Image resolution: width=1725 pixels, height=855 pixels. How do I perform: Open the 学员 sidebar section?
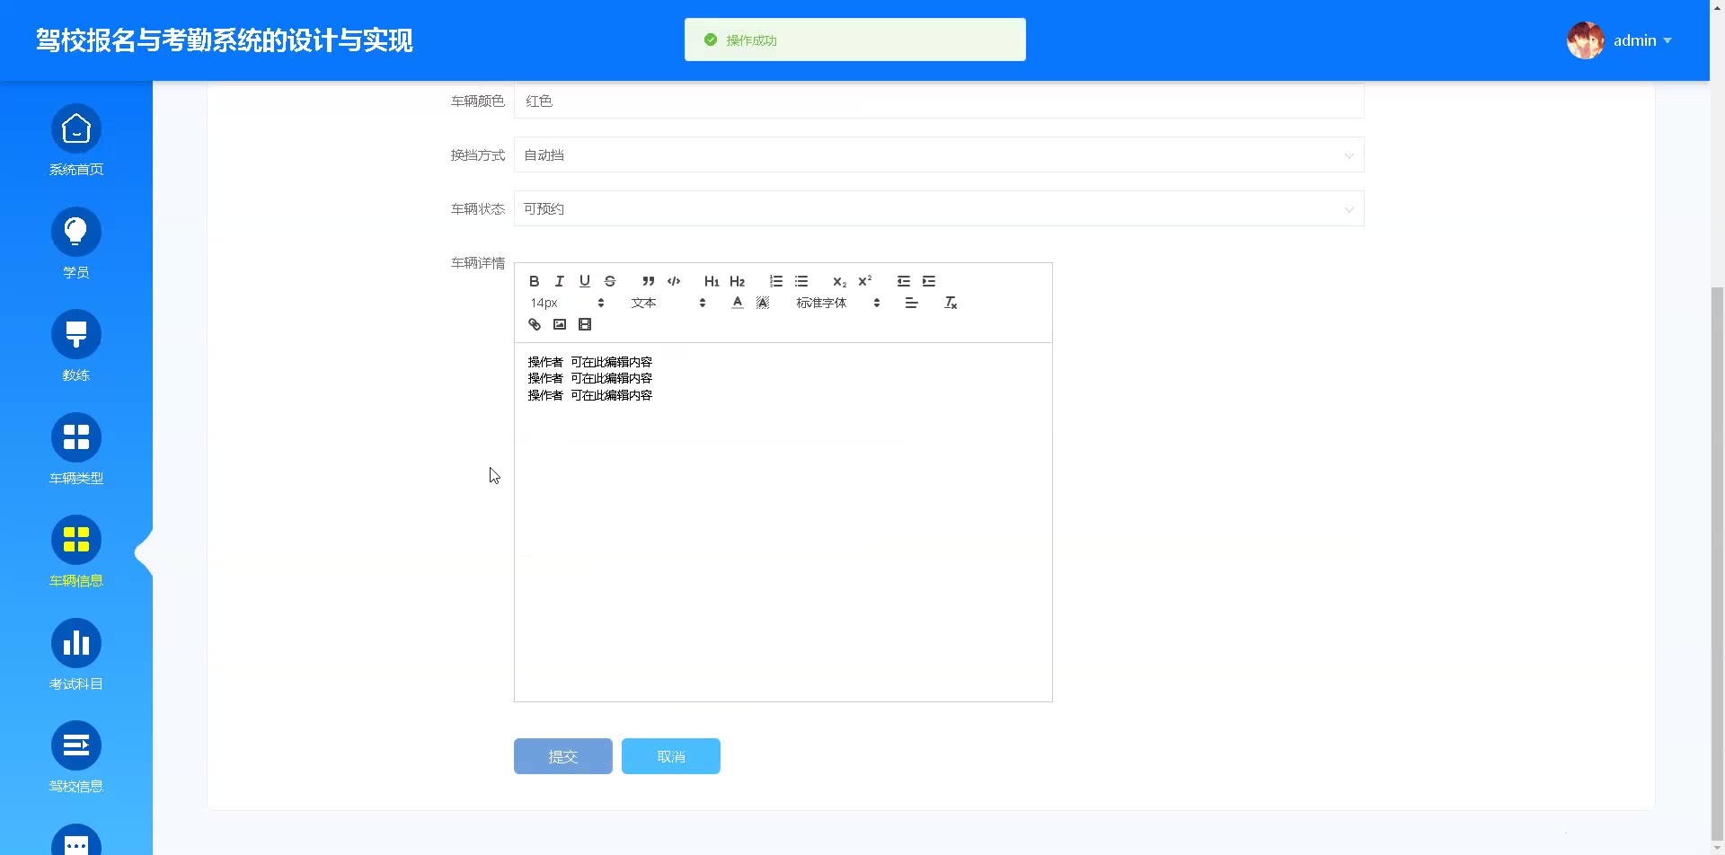pyautogui.click(x=76, y=243)
